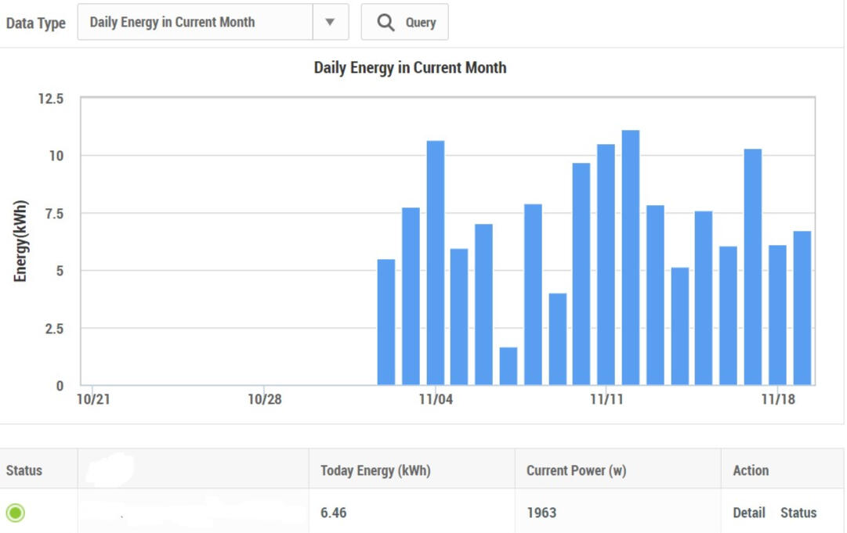The height and width of the screenshot is (533, 847).
Task: Select the shortest bar in the chart
Action: tap(509, 366)
